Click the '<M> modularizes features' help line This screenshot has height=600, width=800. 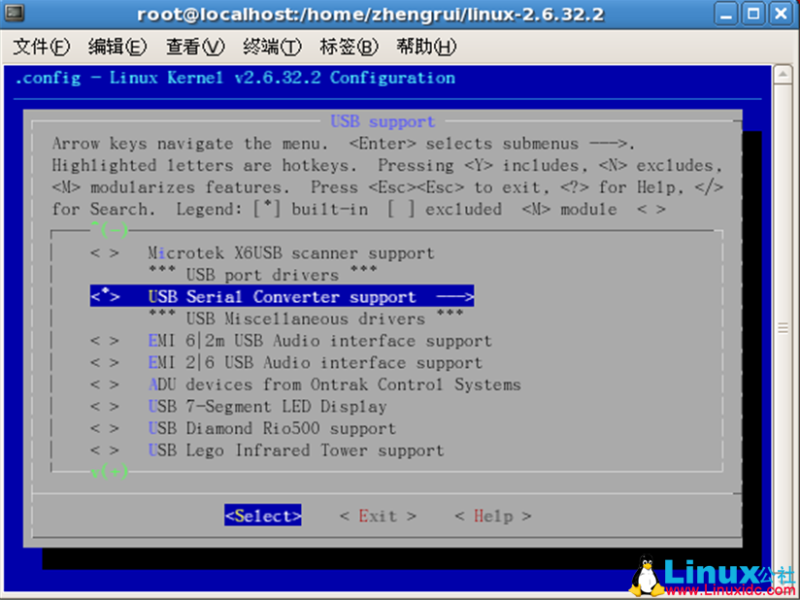click(387, 187)
